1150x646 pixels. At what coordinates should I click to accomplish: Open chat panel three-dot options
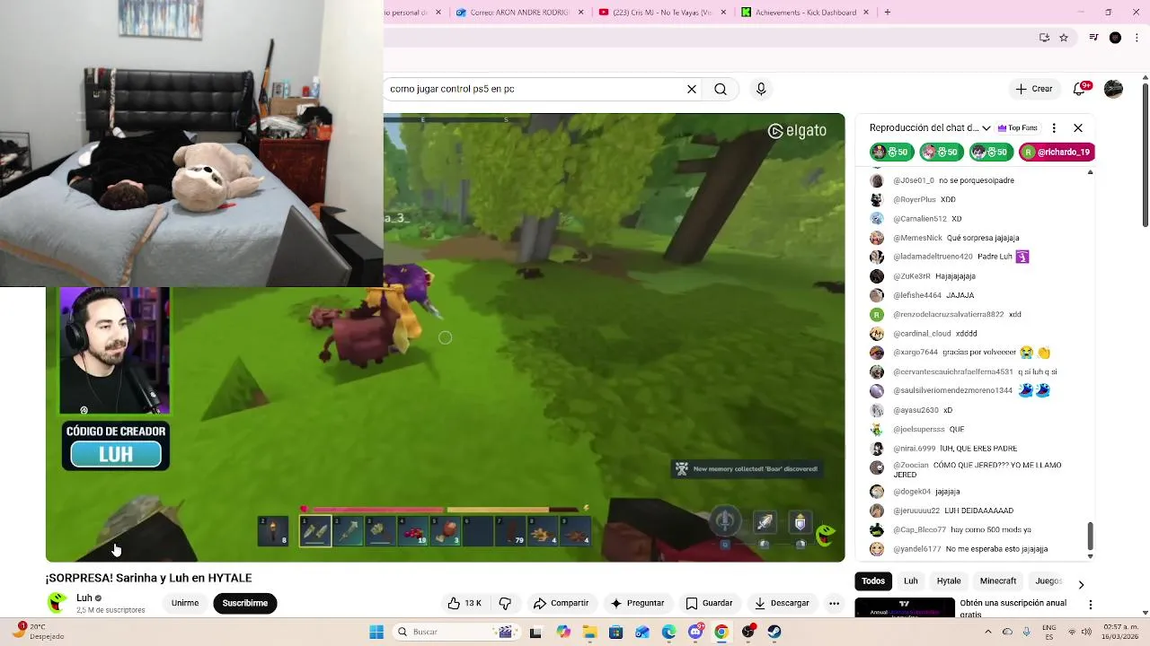pyautogui.click(x=1054, y=127)
